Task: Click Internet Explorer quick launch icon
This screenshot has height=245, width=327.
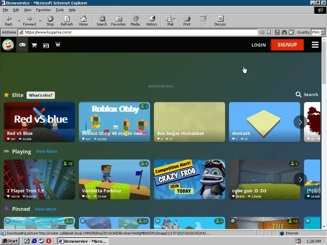Action: tap(34, 241)
